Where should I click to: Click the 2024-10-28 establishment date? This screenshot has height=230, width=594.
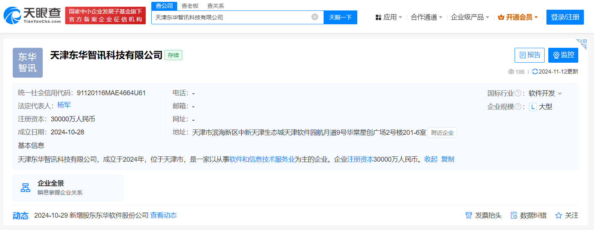click(x=67, y=132)
